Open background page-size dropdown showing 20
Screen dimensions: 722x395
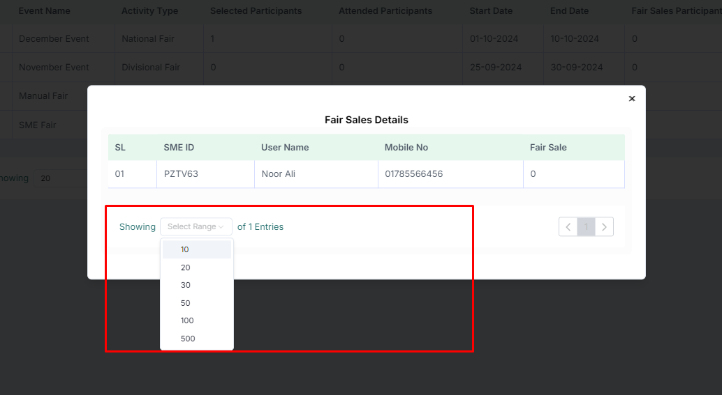(60, 178)
